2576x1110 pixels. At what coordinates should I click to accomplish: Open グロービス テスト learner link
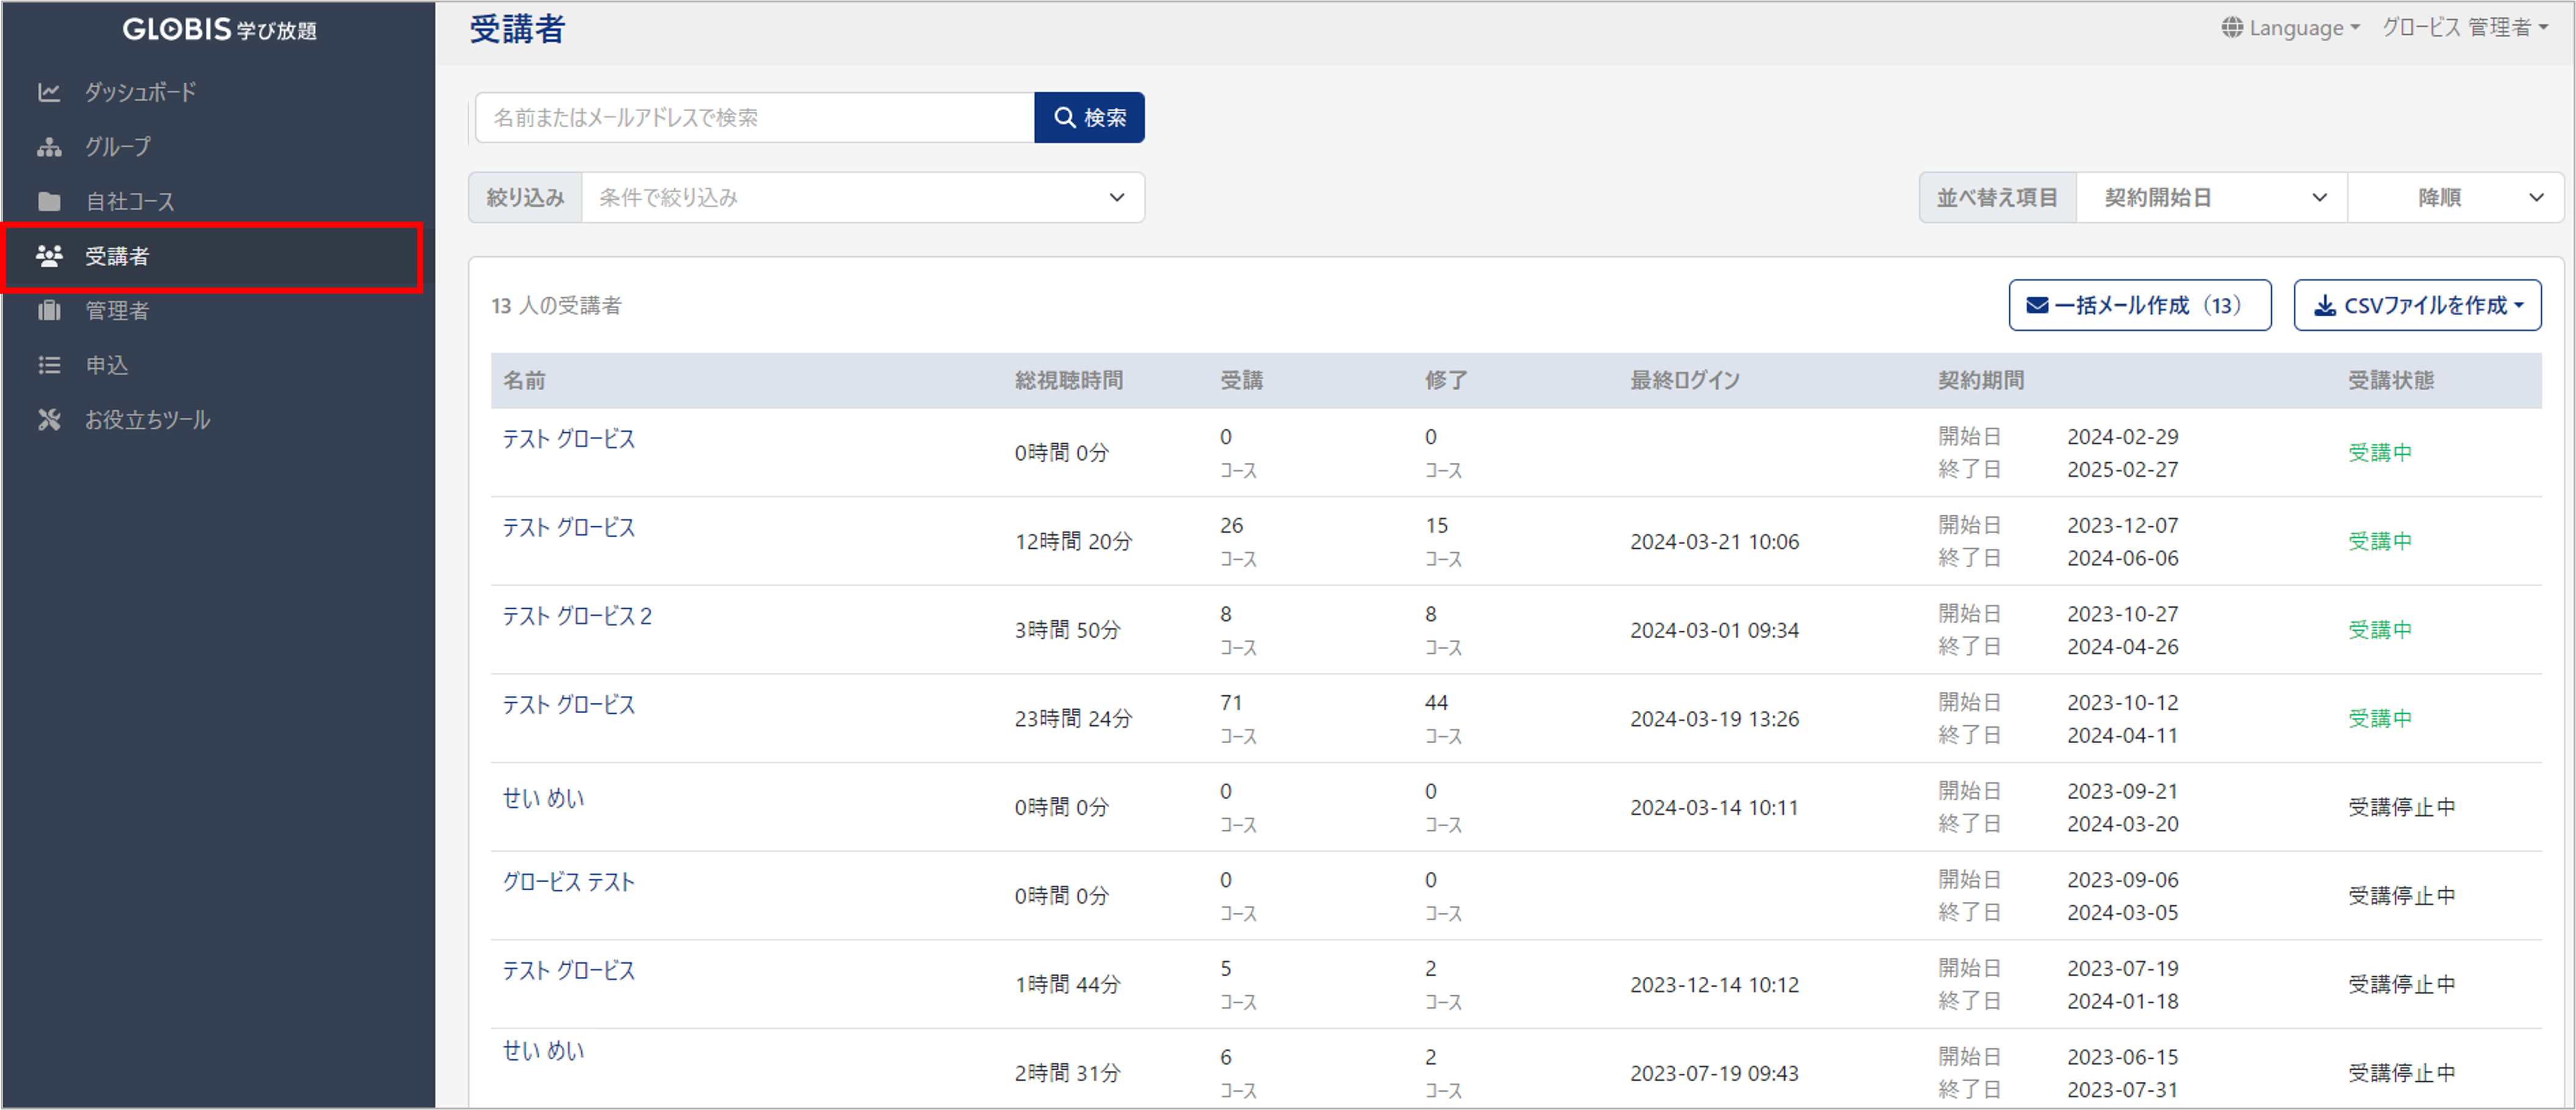(568, 882)
